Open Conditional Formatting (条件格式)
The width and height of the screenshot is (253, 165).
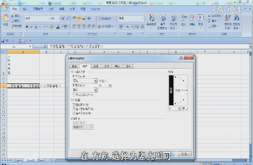[151, 21]
